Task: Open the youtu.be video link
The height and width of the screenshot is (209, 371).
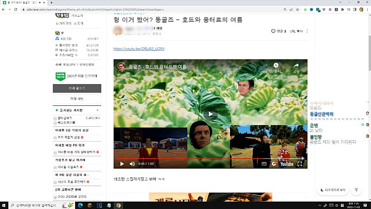Action: pyautogui.click(x=139, y=48)
